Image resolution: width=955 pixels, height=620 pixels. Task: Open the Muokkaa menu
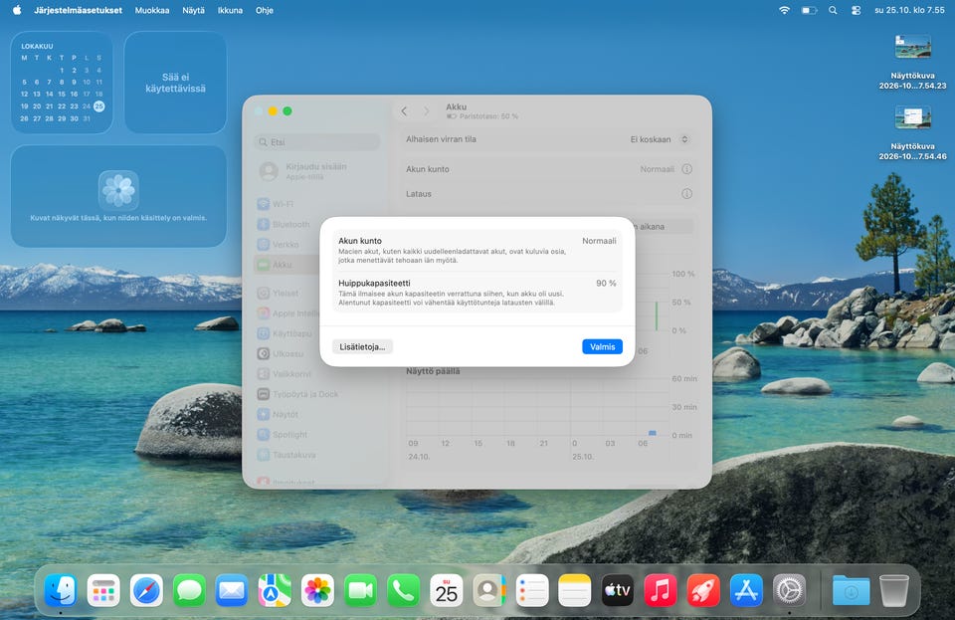point(152,10)
